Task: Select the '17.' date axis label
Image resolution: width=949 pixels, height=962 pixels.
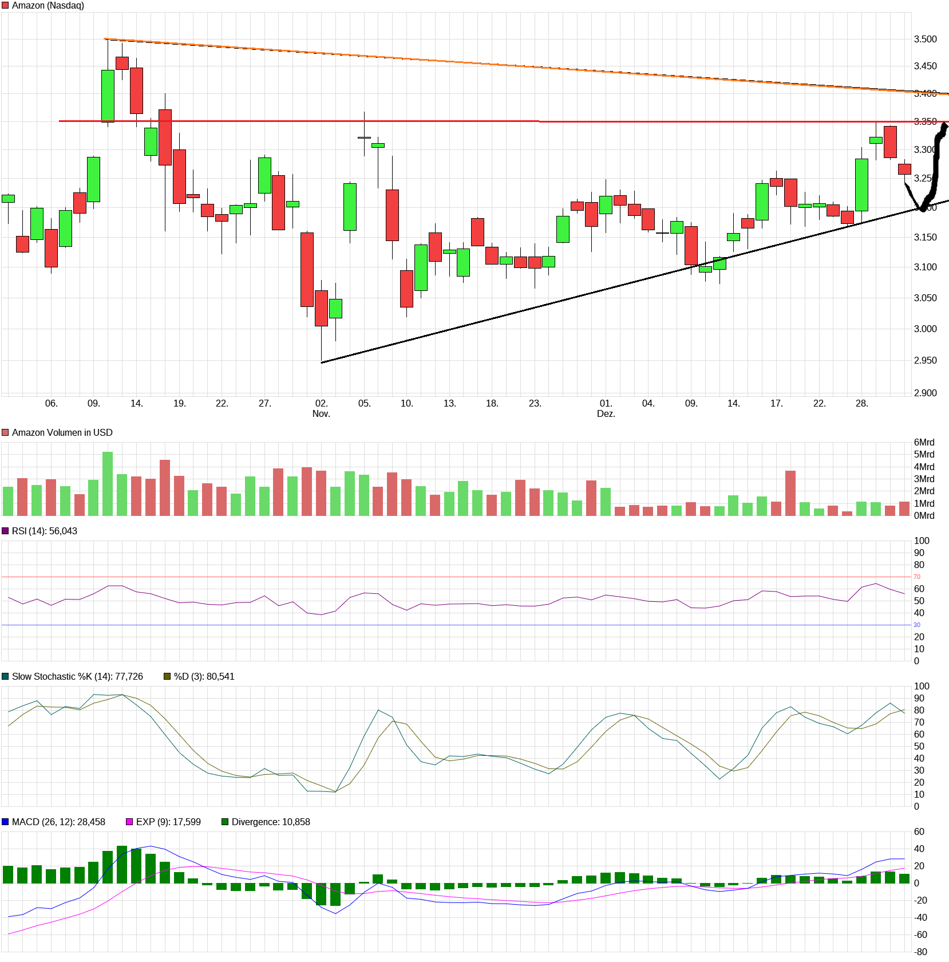Action: pos(776,403)
